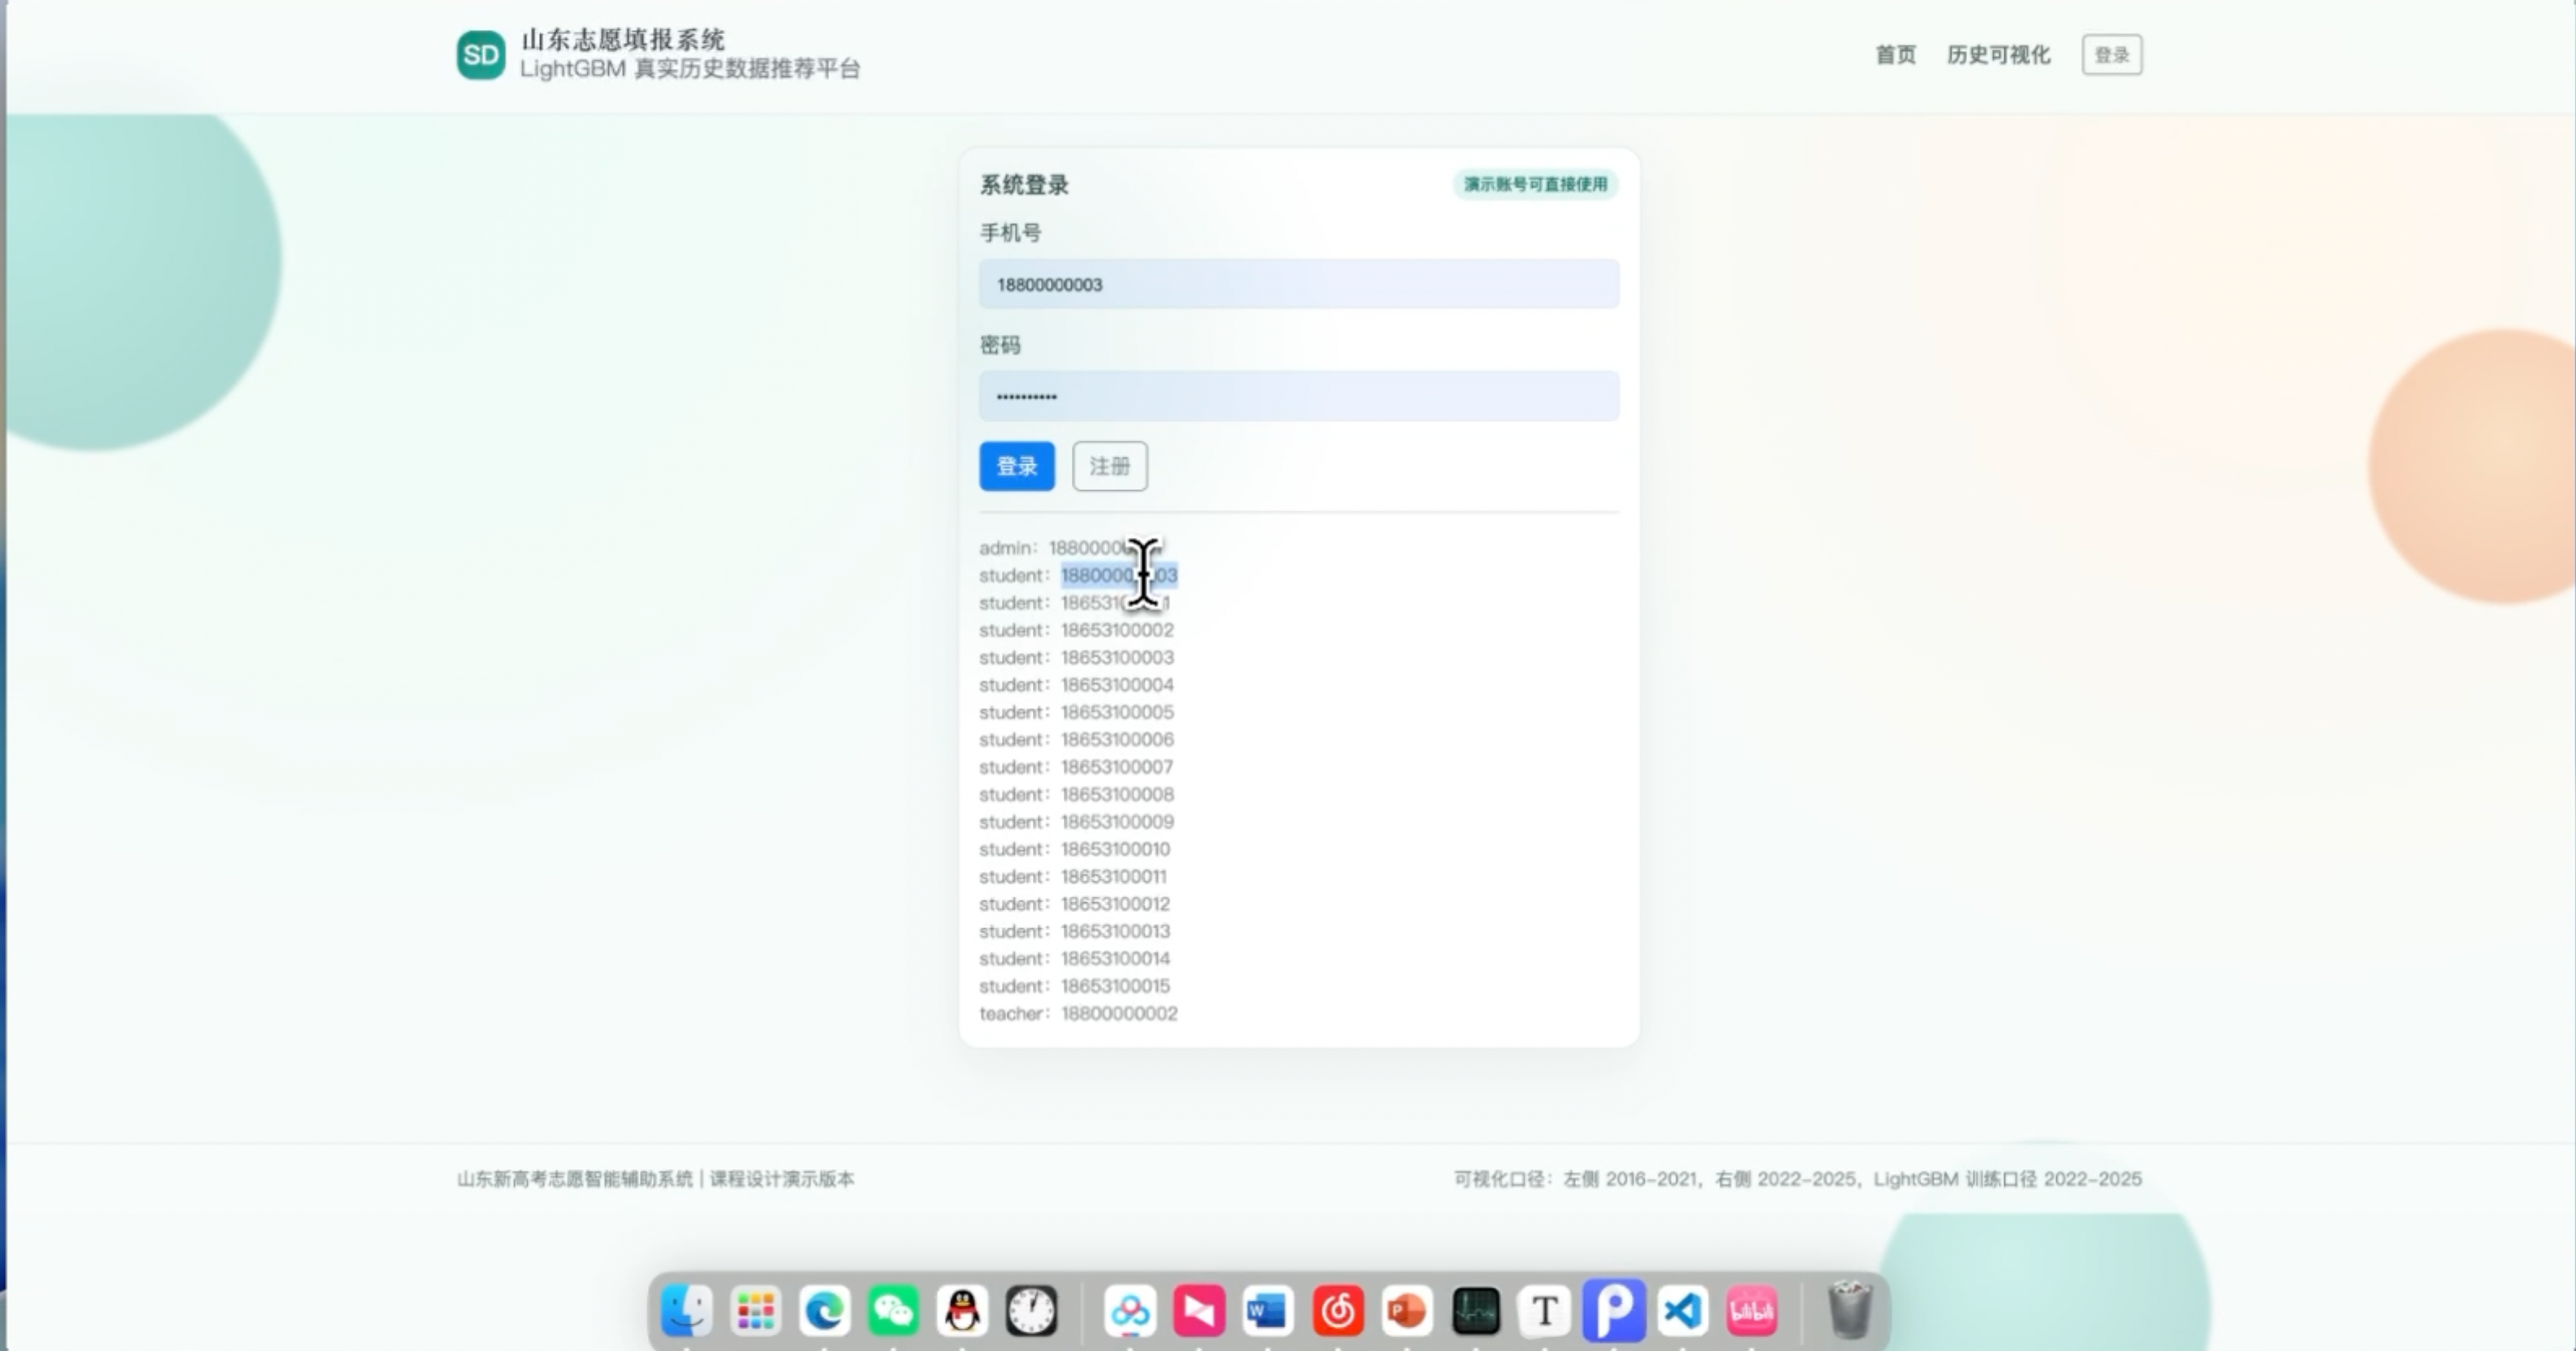2576x1351 pixels.
Task: Open 历史可视化 navigation item
Action: coord(1998,55)
